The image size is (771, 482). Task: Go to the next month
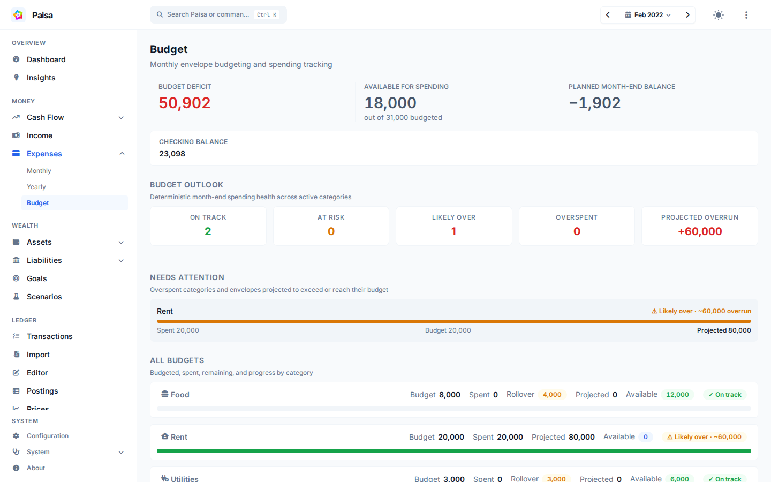687,15
